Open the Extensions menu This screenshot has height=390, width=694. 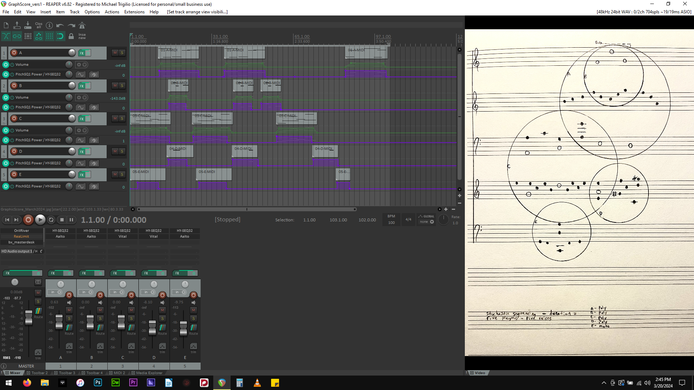pos(134,12)
